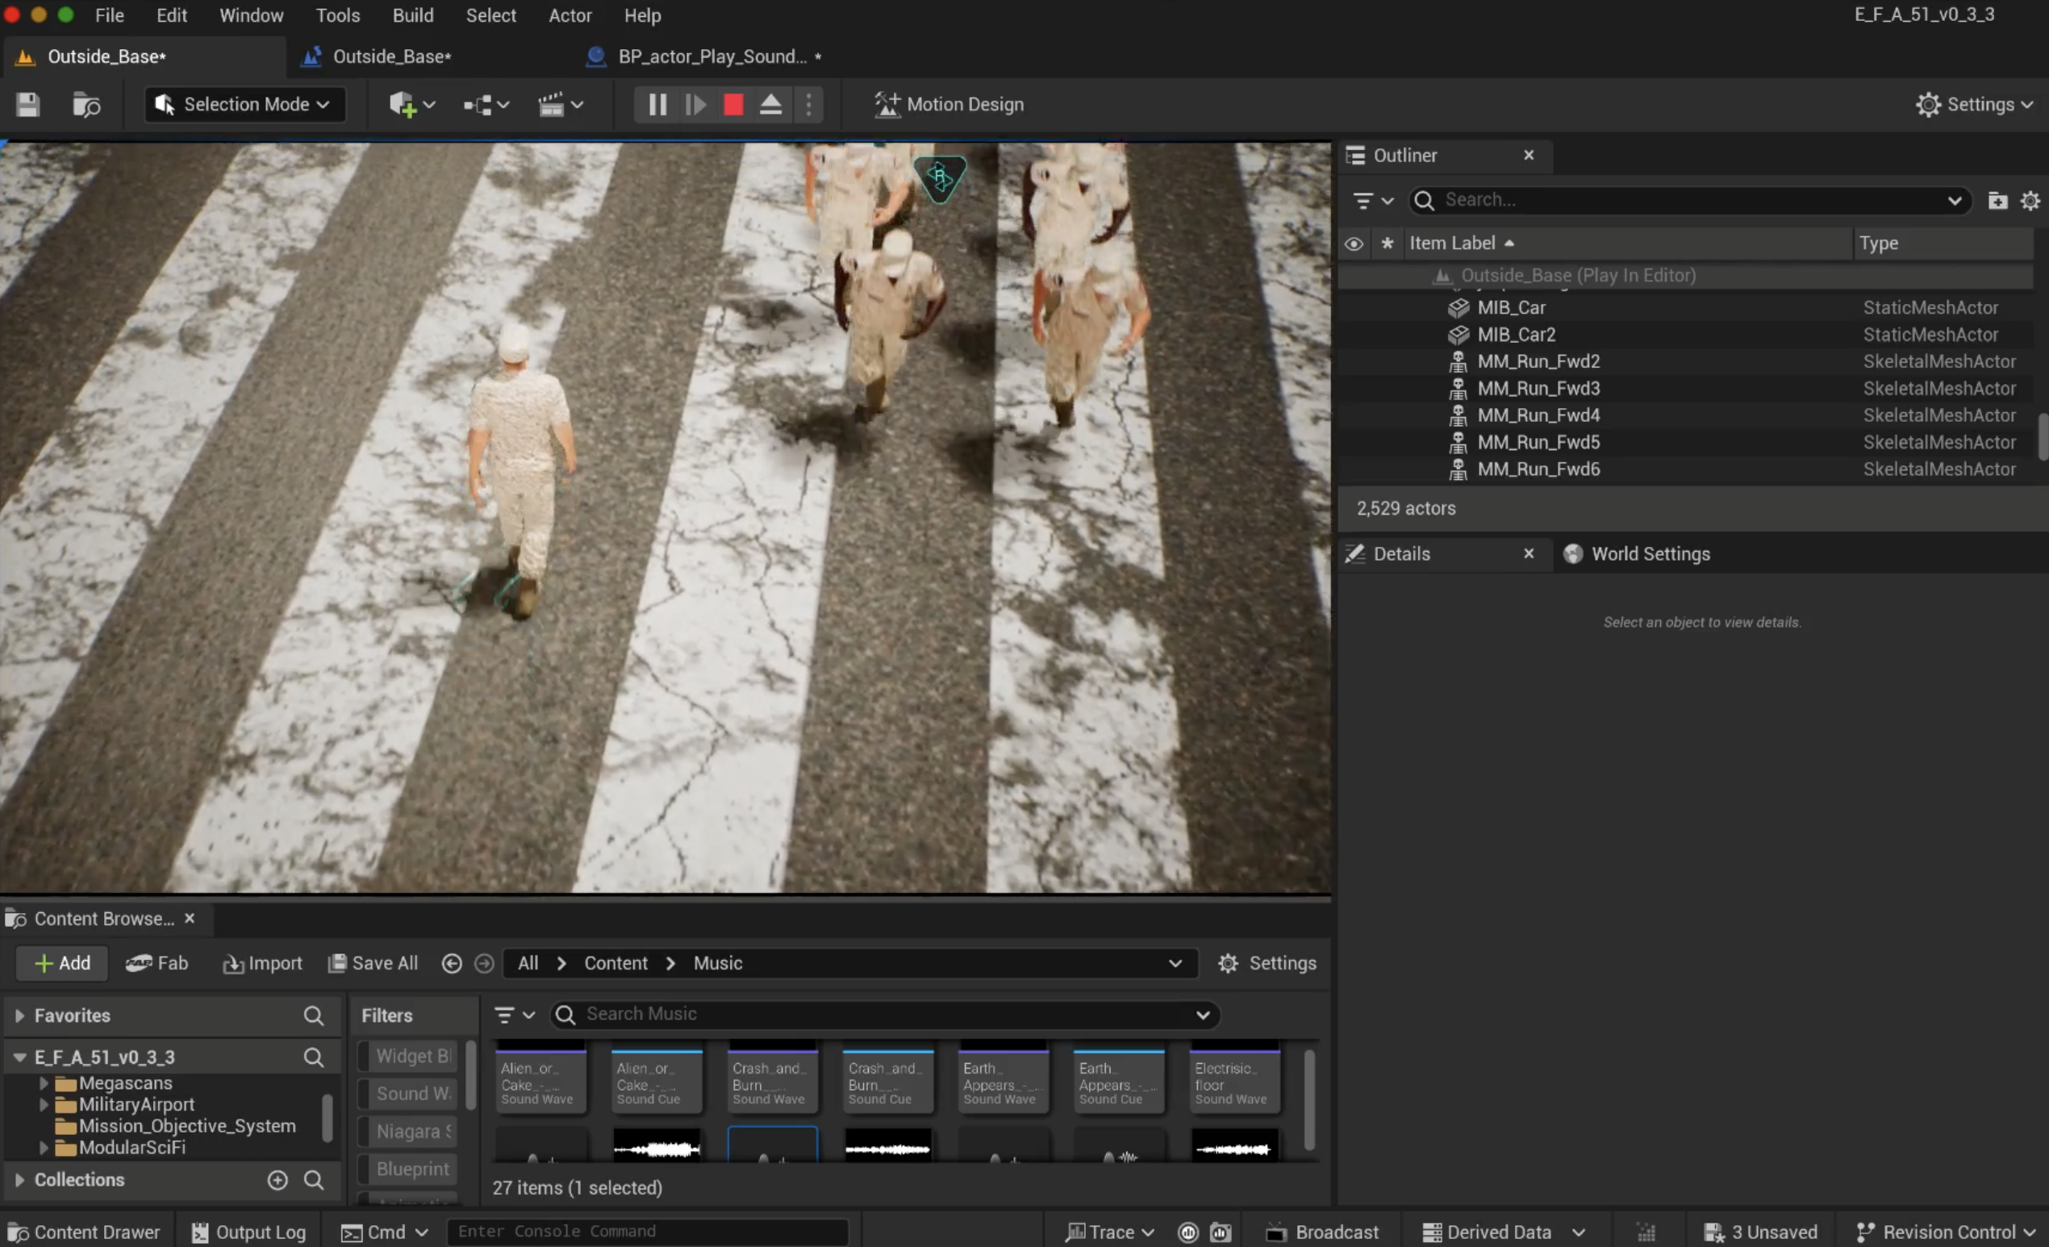Click the Content Browser back history arrow
Viewport: 2049px width, 1247px height.
point(452,964)
